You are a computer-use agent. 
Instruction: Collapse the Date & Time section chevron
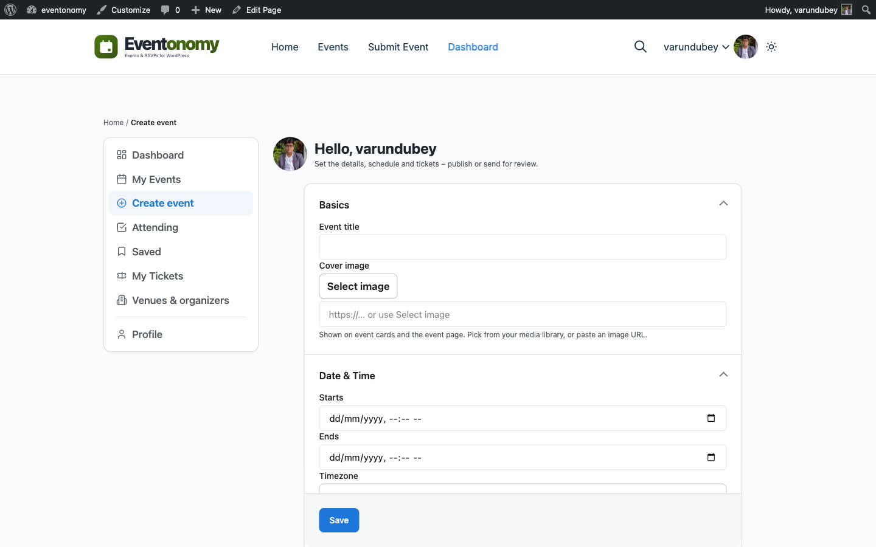[x=723, y=374]
